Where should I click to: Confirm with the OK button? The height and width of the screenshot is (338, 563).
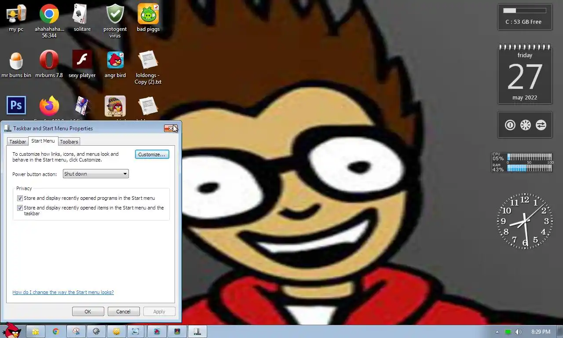pos(88,312)
